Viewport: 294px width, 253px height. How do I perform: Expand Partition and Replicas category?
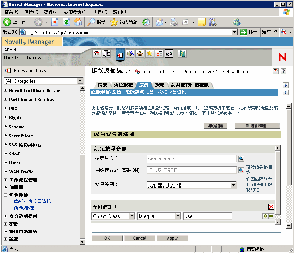point(6,99)
